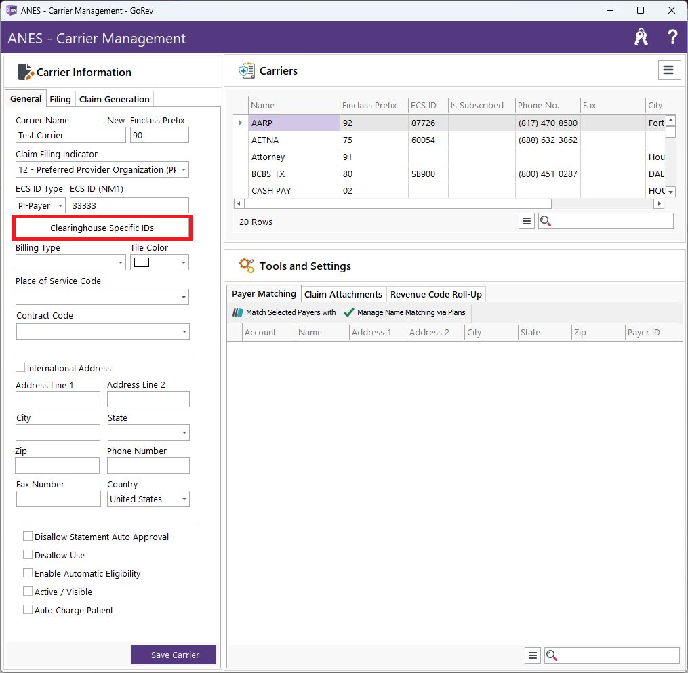Click the Manage Name Matching checkmark icon
This screenshot has height=673, width=688.
point(349,312)
